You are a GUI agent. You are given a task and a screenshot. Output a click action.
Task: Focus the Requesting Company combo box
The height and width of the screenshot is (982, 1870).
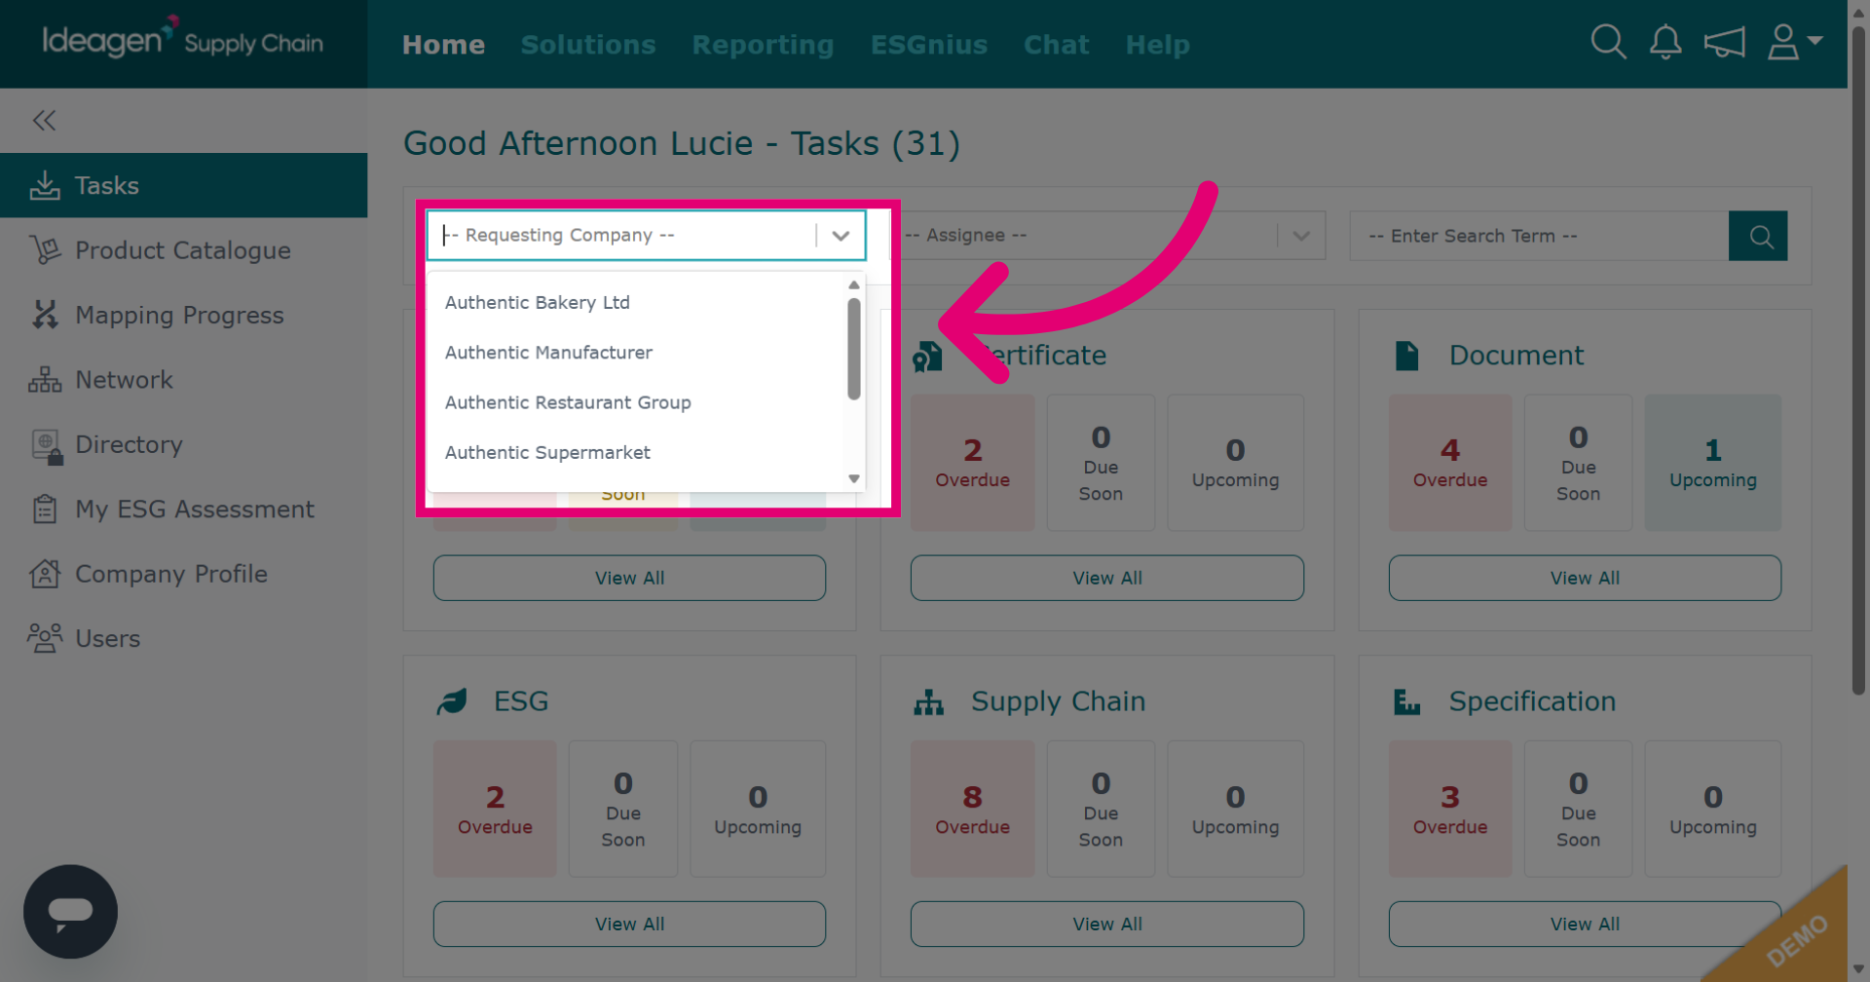point(647,236)
